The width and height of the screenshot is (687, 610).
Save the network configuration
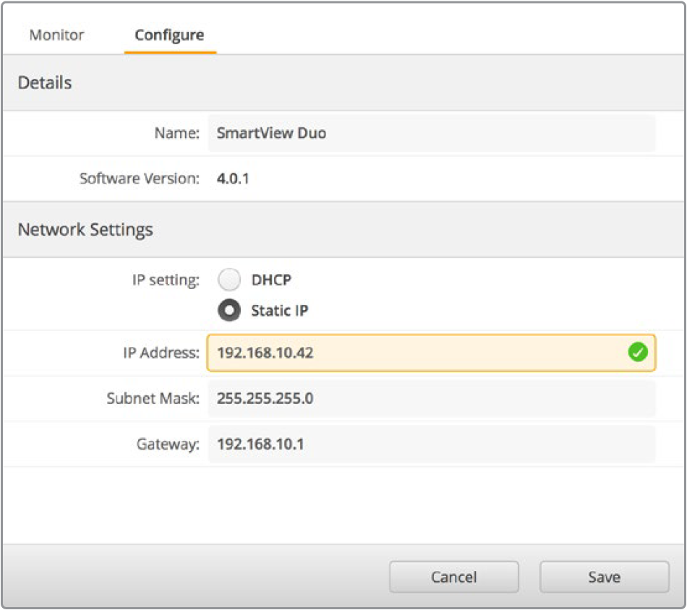click(x=604, y=577)
